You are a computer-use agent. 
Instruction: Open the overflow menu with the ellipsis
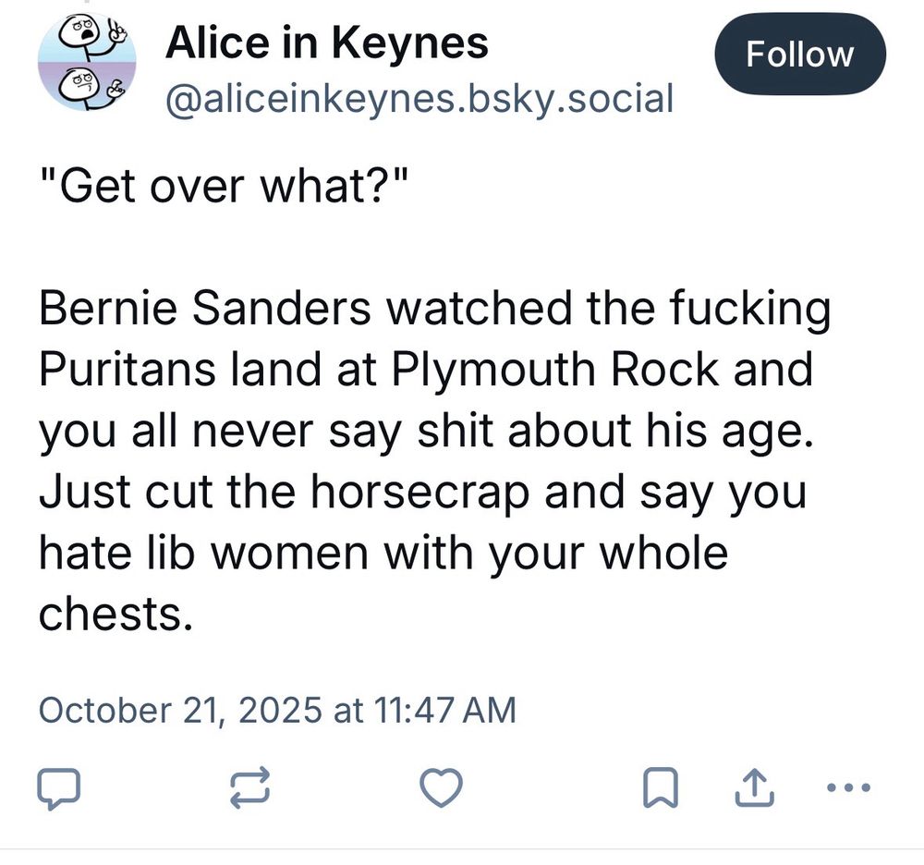847,789
